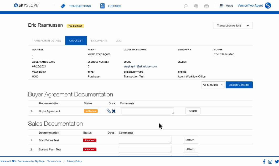The image size is (279, 166).
Task: Click the printer icon
Action: (206, 6)
